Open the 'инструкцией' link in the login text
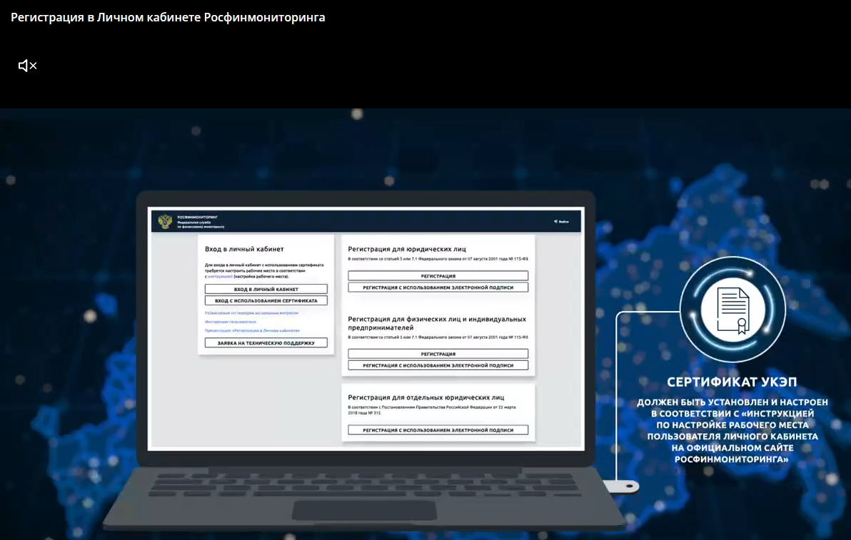 [220, 277]
